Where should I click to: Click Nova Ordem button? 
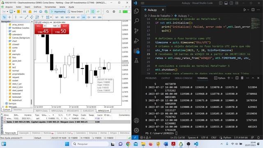coord(75,12)
